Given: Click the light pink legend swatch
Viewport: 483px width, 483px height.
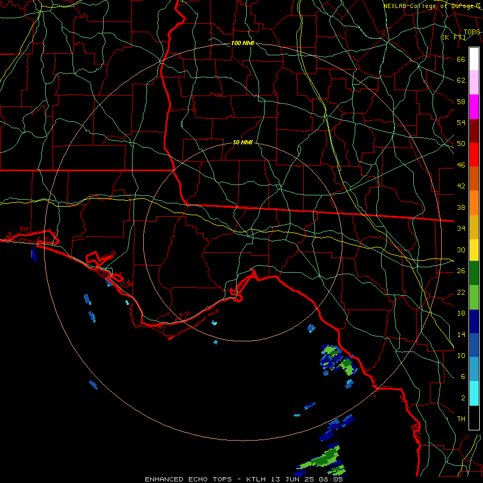Looking at the screenshot, I should [x=474, y=83].
